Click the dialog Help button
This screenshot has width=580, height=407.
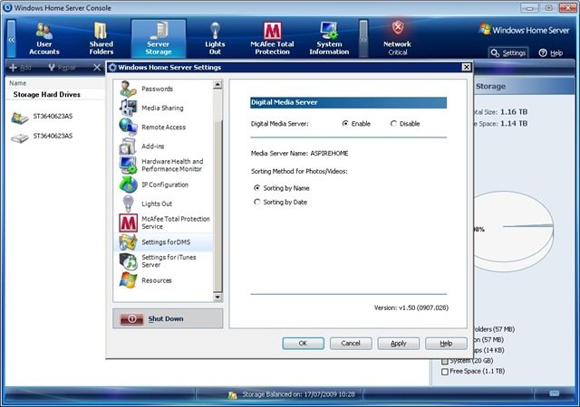(x=446, y=343)
